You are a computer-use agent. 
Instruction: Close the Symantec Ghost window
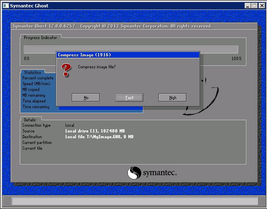pyautogui.click(x=262, y=6)
